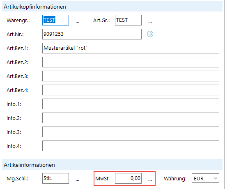Click the Art.Gr. field containing TEST

128,20
